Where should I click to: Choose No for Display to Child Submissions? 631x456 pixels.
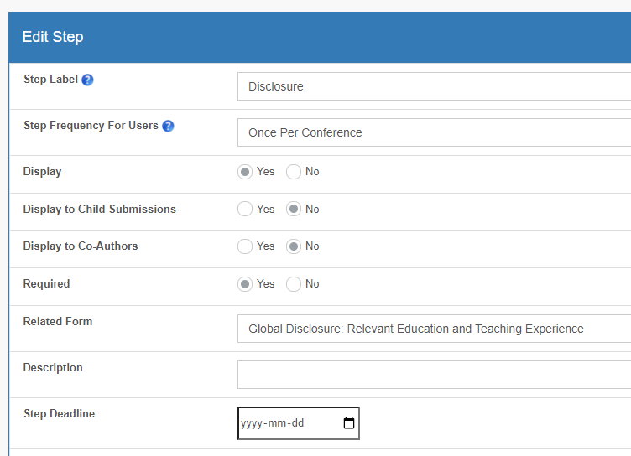pos(294,209)
